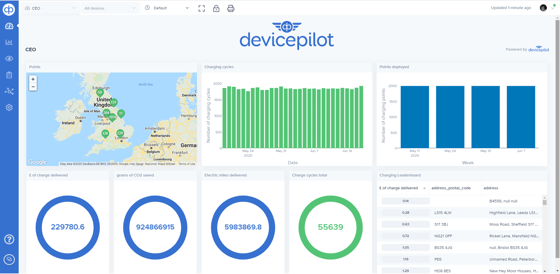Screen dimensions: 560x274
Task: Open the bar chart icon in the sidebar
Action: click(9, 42)
